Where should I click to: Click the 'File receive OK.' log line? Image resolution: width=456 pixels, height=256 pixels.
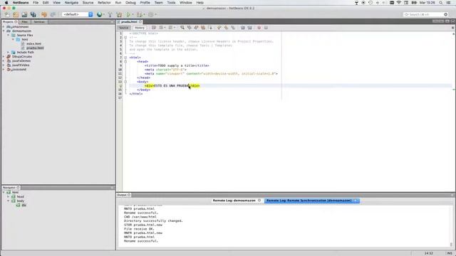pyautogui.click(x=139, y=229)
